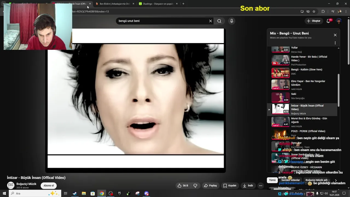Click the taskbar clock showing 16:37
This screenshot has width=350, height=197.
point(334,193)
